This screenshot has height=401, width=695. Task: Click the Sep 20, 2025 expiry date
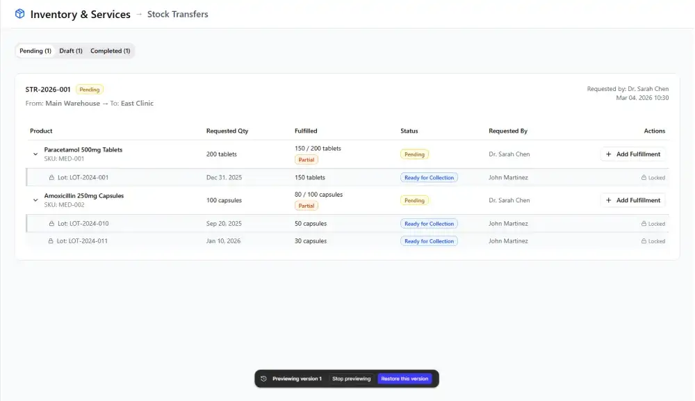click(x=224, y=224)
